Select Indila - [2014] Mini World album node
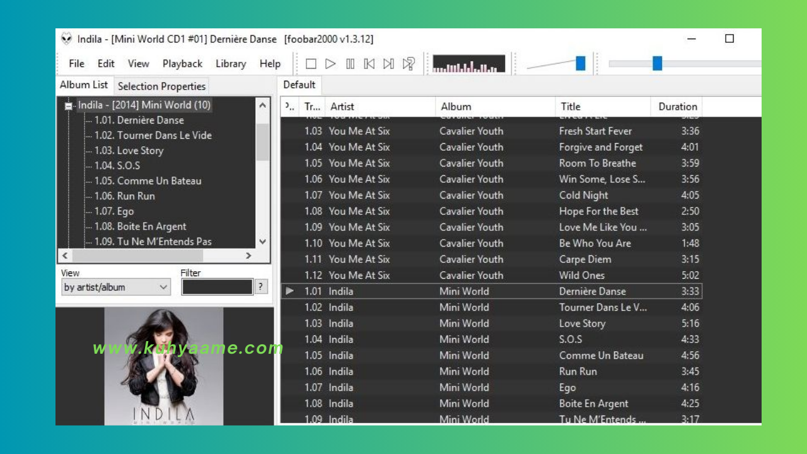 [x=144, y=105]
